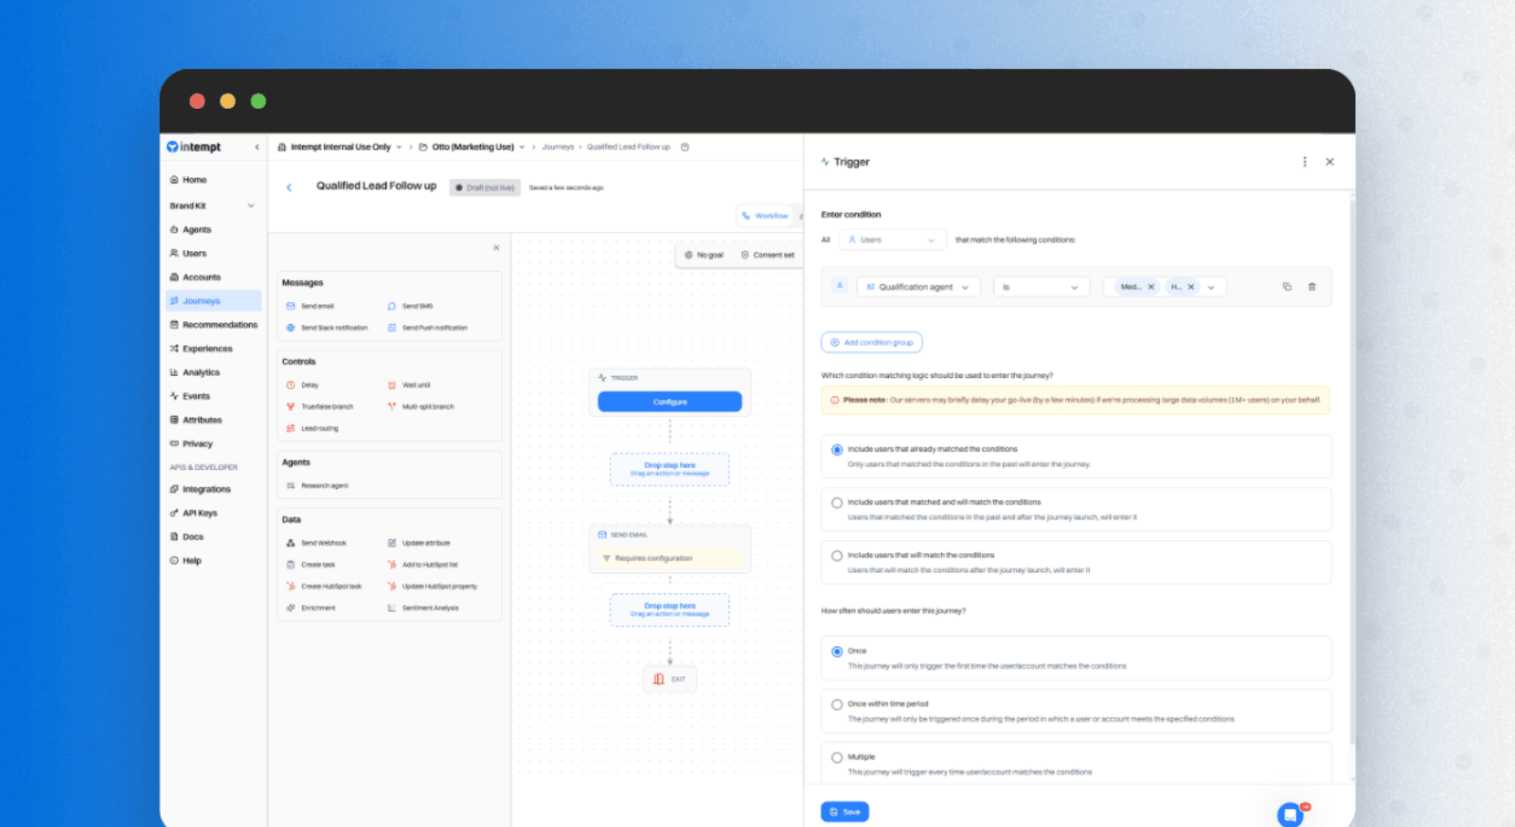Open the Otto (Marketing Use) project dropdown
This screenshot has height=827, width=1515.
click(x=472, y=147)
